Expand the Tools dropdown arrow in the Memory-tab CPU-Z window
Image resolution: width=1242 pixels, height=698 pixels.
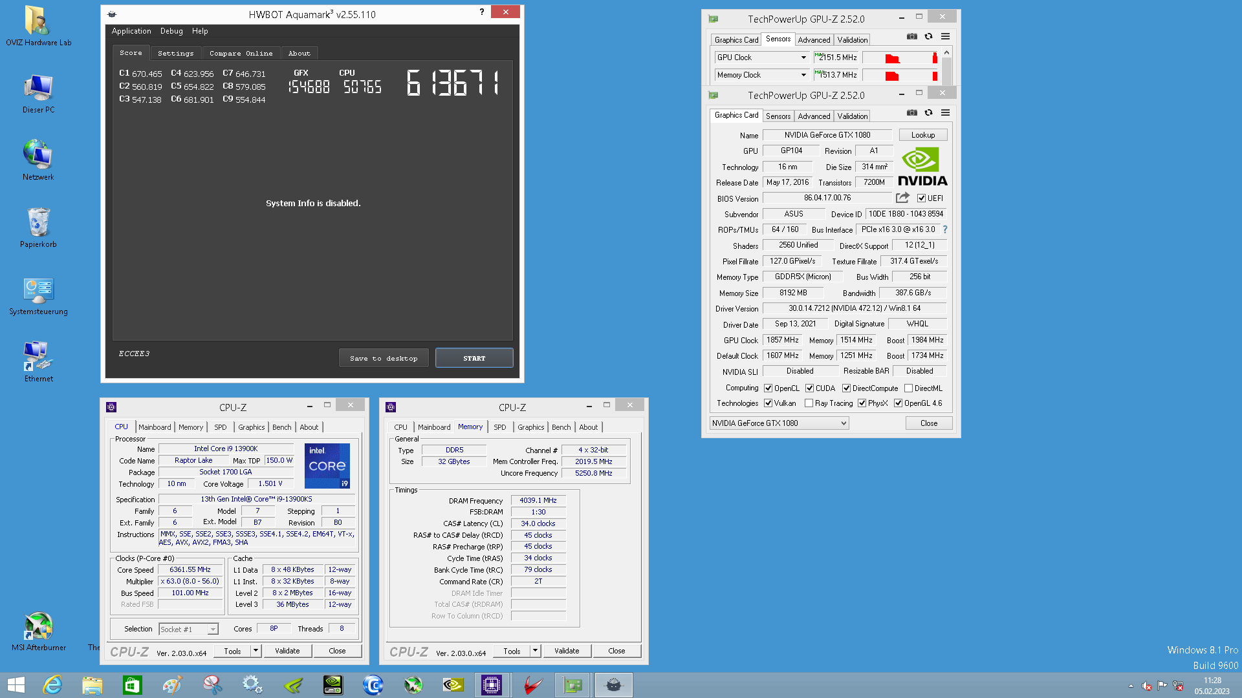pyautogui.click(x=536, y=651)
